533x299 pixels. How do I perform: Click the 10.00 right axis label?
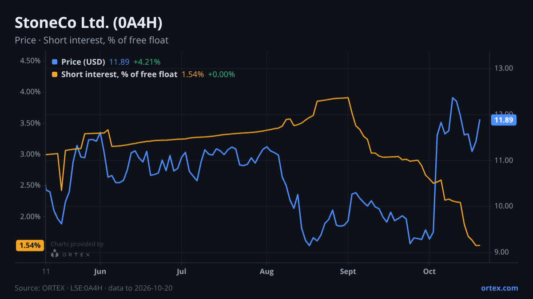point(504,206)
